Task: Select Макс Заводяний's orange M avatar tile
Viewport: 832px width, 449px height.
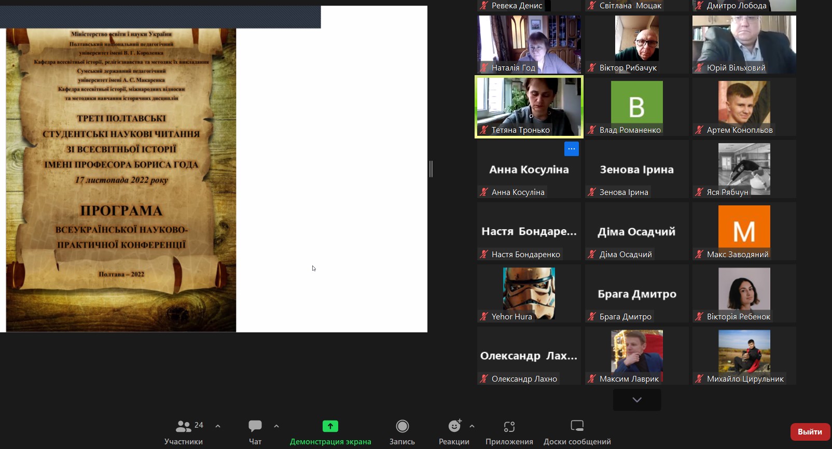Action: [744, 227]
